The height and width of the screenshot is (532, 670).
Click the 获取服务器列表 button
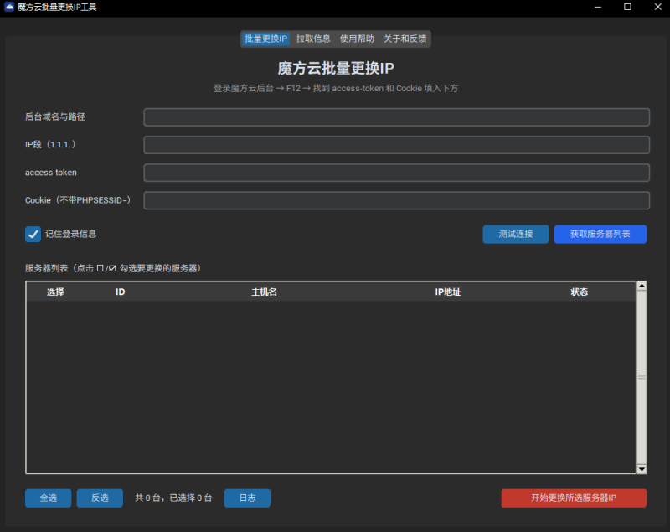tap(600, 235)
